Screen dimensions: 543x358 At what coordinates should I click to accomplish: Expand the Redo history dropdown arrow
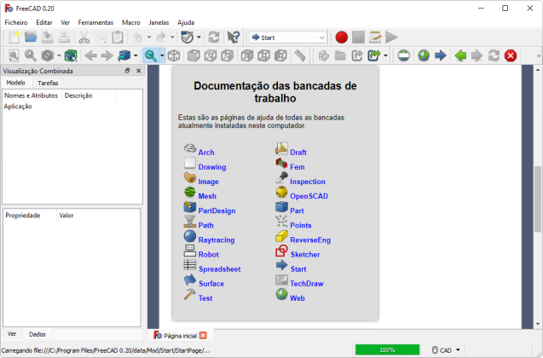point(172,37)
